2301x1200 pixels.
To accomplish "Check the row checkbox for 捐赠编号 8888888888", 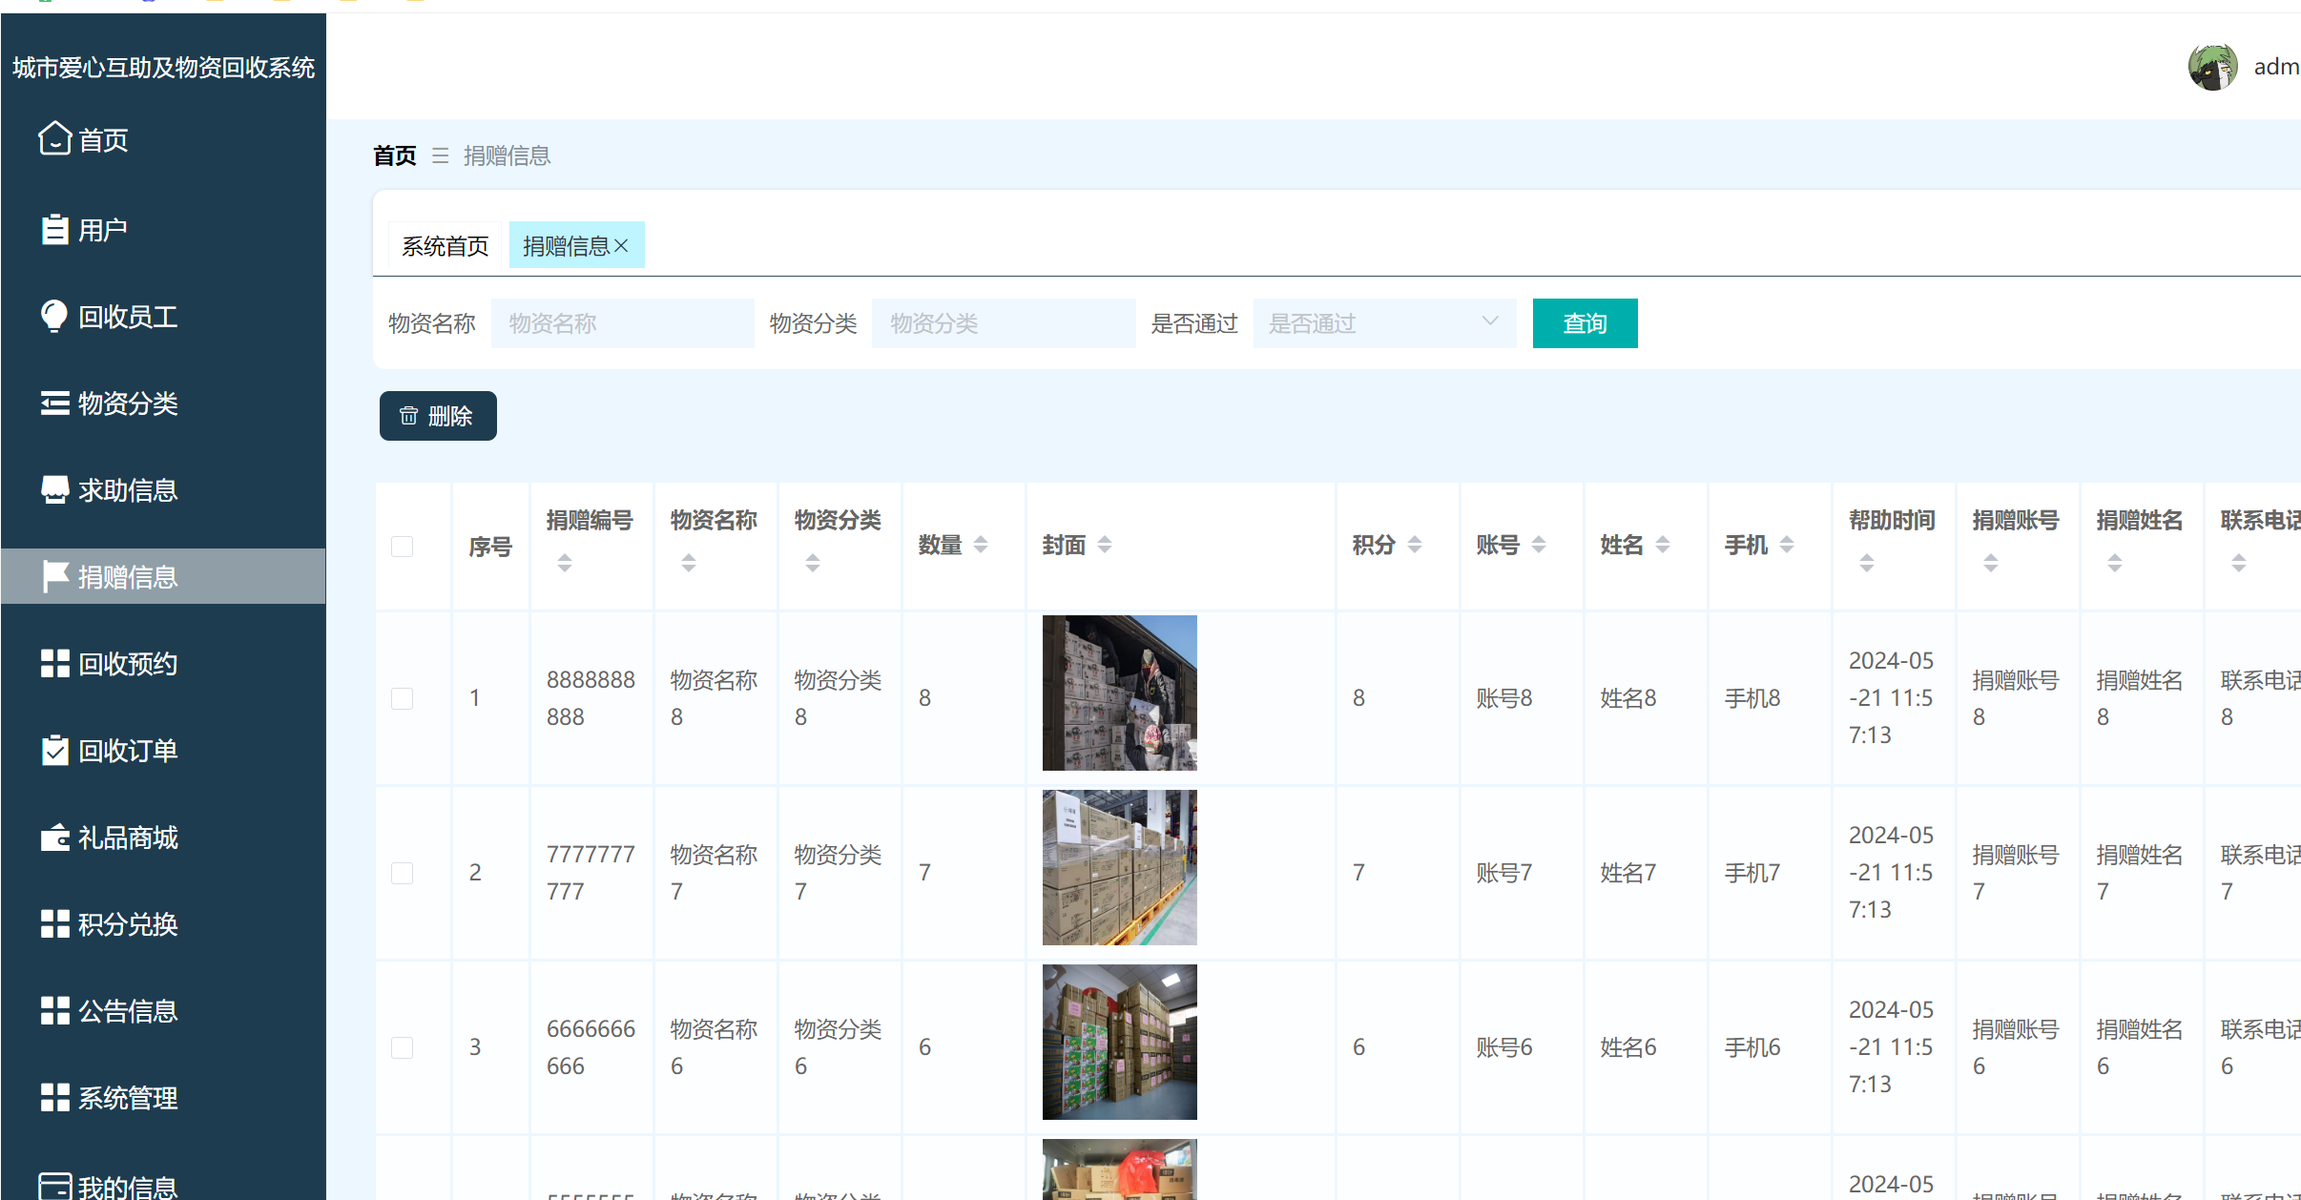I will (x=402, y=697).
